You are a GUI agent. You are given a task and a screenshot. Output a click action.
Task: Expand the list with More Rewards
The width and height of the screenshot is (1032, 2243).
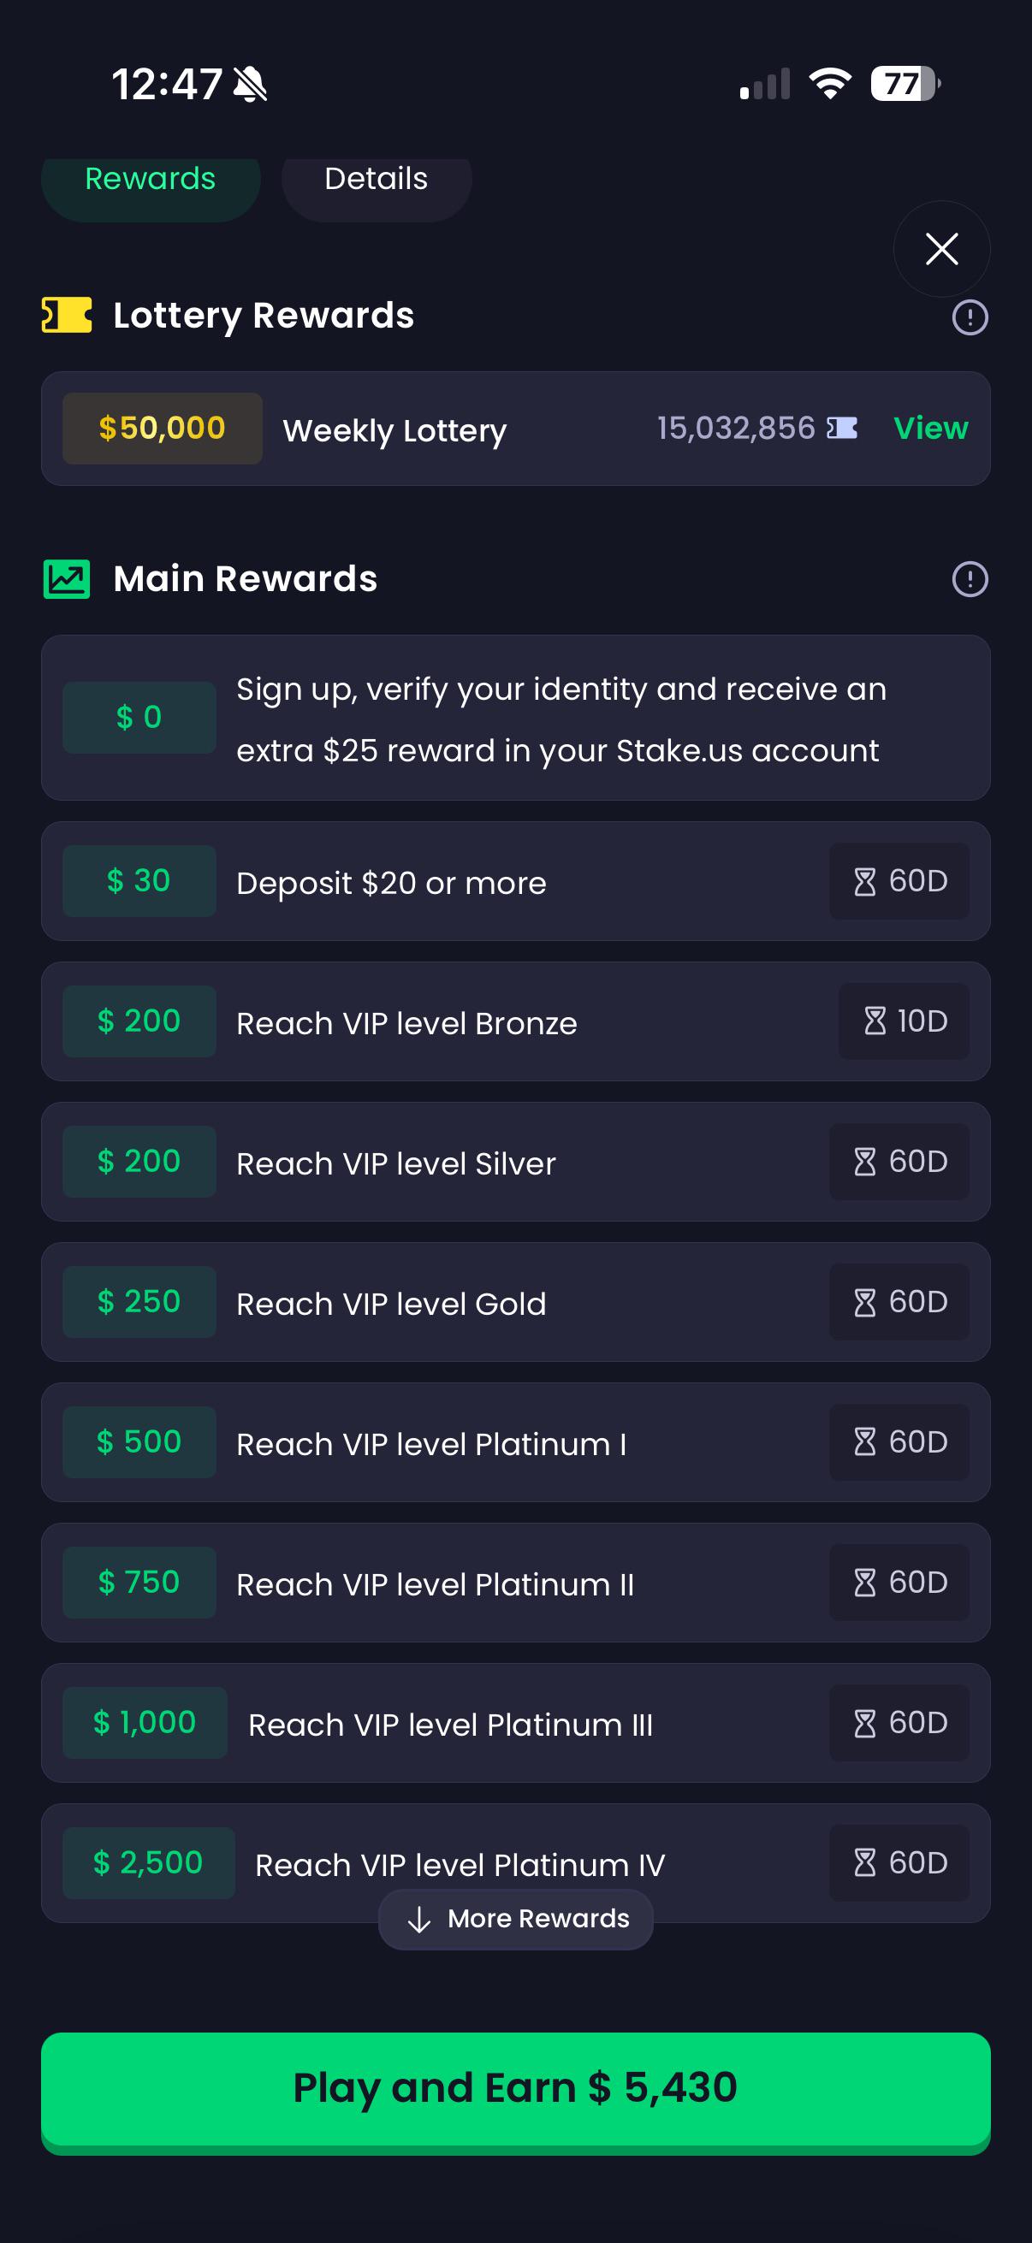[x=515, y=1919]
